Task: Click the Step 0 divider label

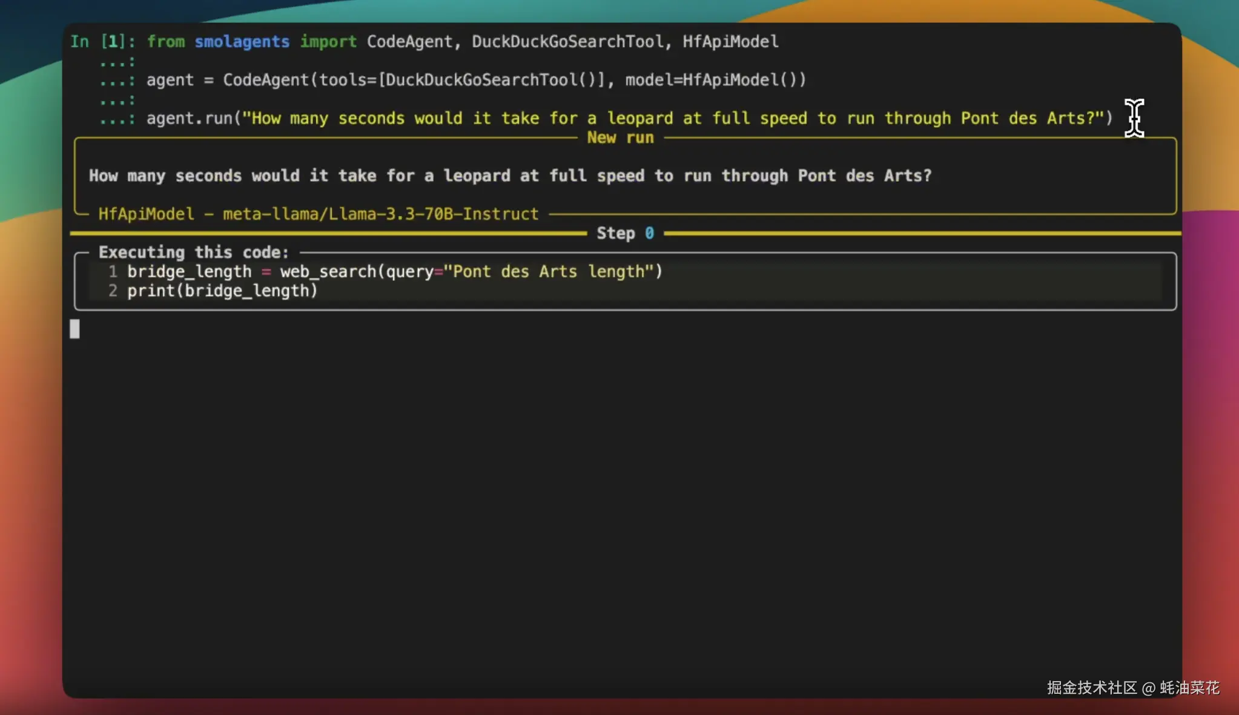Action: [x=624, y=233]
